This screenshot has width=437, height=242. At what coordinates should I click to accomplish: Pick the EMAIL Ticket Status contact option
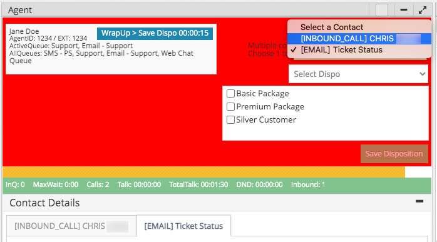359,50
